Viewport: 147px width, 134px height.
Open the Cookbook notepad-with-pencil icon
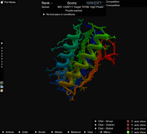tap(2, 91)
